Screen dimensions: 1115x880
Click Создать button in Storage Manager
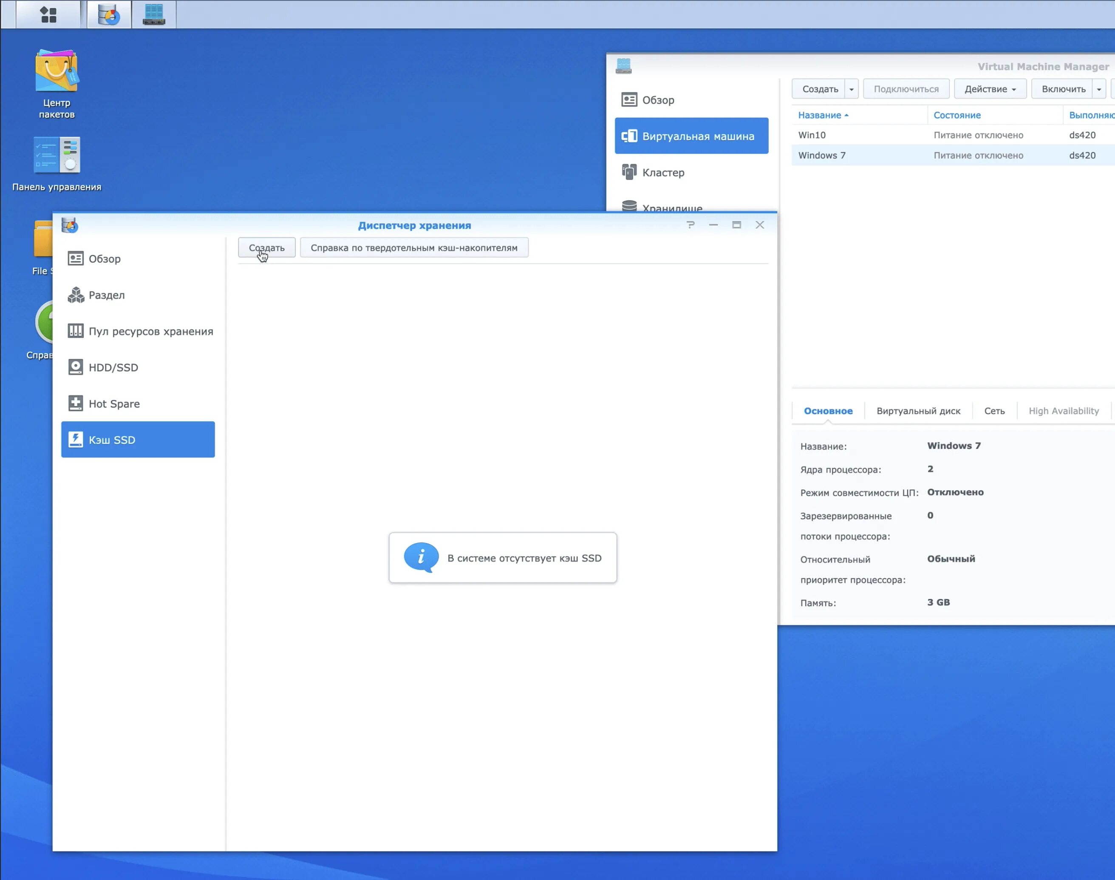pos(266,248)
